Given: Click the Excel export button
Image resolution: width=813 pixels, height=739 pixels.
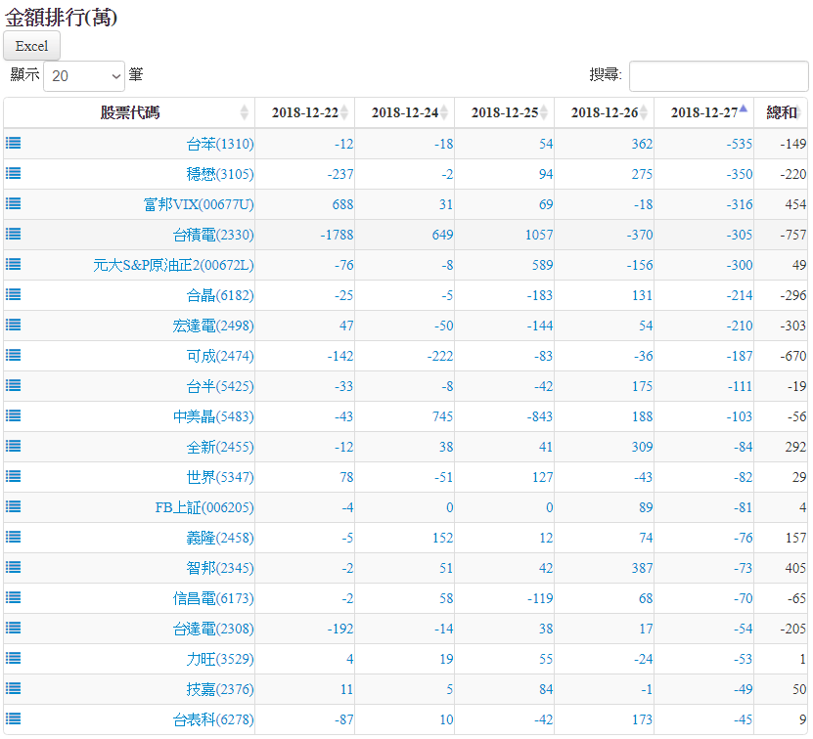Looking at the screenshot, I should [x=31, y=46].
